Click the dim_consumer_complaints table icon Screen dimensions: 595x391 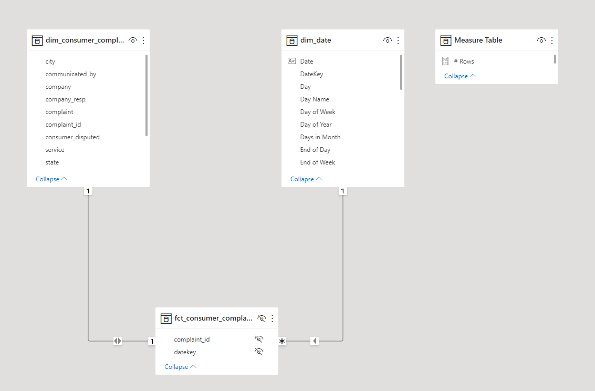coord(37,40)
